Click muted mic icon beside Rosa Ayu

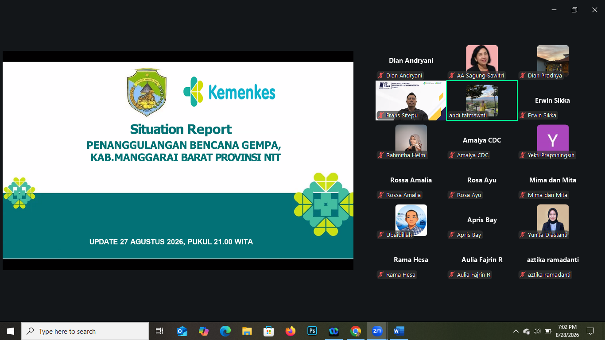coord(452,195)
